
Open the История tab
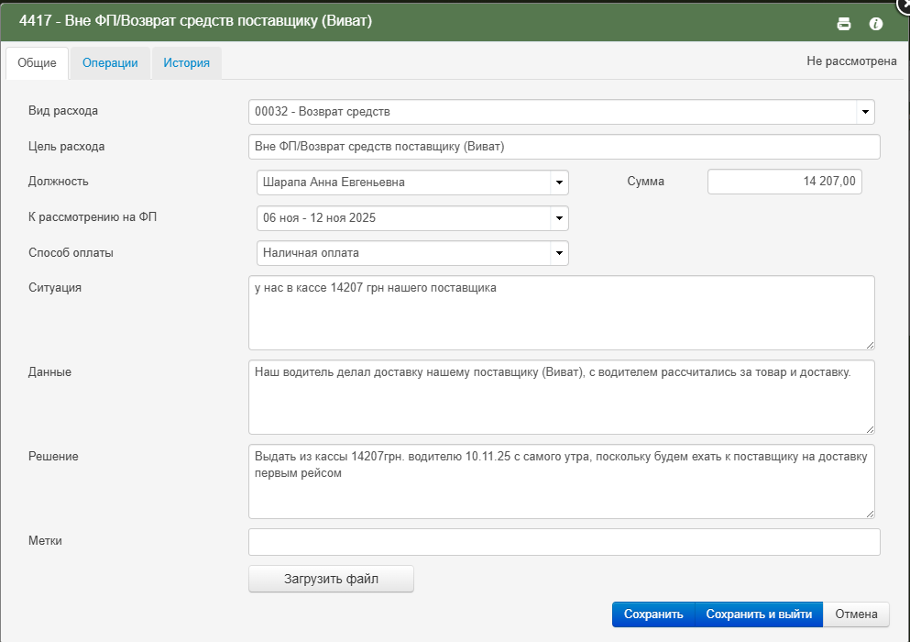187,63
